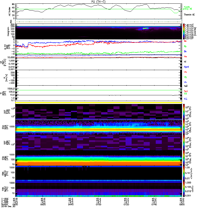Click the "AE Index" vertical axis label
Image resolution: width=197 pixels, height=210 pixels.
(x=9, y=11)
